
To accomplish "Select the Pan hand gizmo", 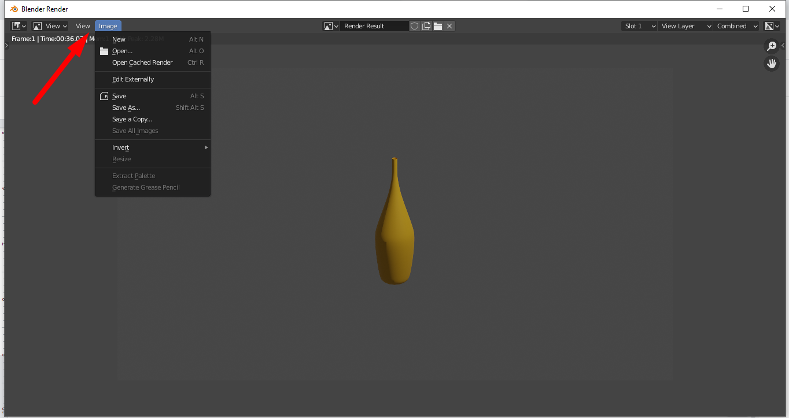I will click(x=772, y=63).
